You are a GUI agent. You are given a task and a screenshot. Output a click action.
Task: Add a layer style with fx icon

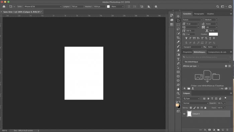click(x=205, y=130)
